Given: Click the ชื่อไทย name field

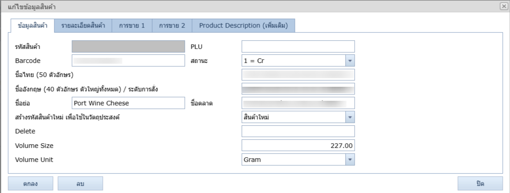Looking at the screenshot, I should coord(298,75).
